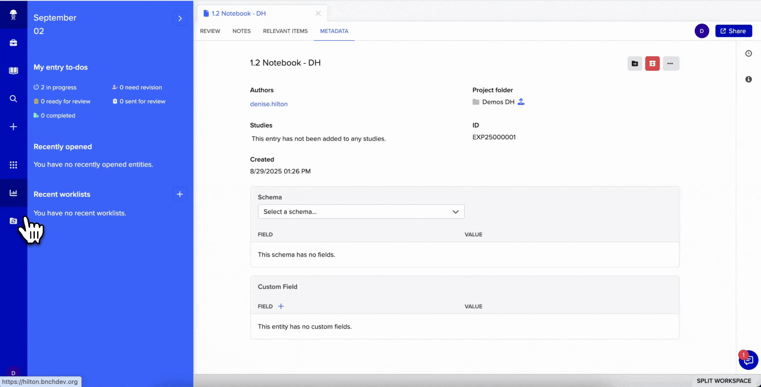Open the denise.hilton author link

click(x=269, y=104)
